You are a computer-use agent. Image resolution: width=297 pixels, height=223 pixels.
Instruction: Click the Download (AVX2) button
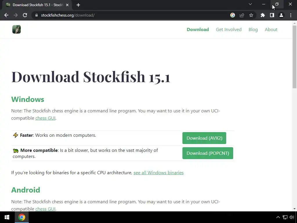[x=204, y=138]
